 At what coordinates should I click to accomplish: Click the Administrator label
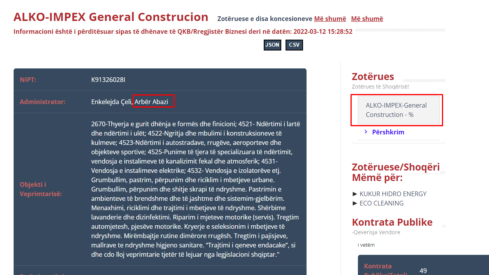43,102
